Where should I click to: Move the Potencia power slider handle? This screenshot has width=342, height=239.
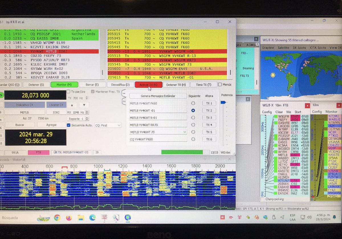coord(223,102)
